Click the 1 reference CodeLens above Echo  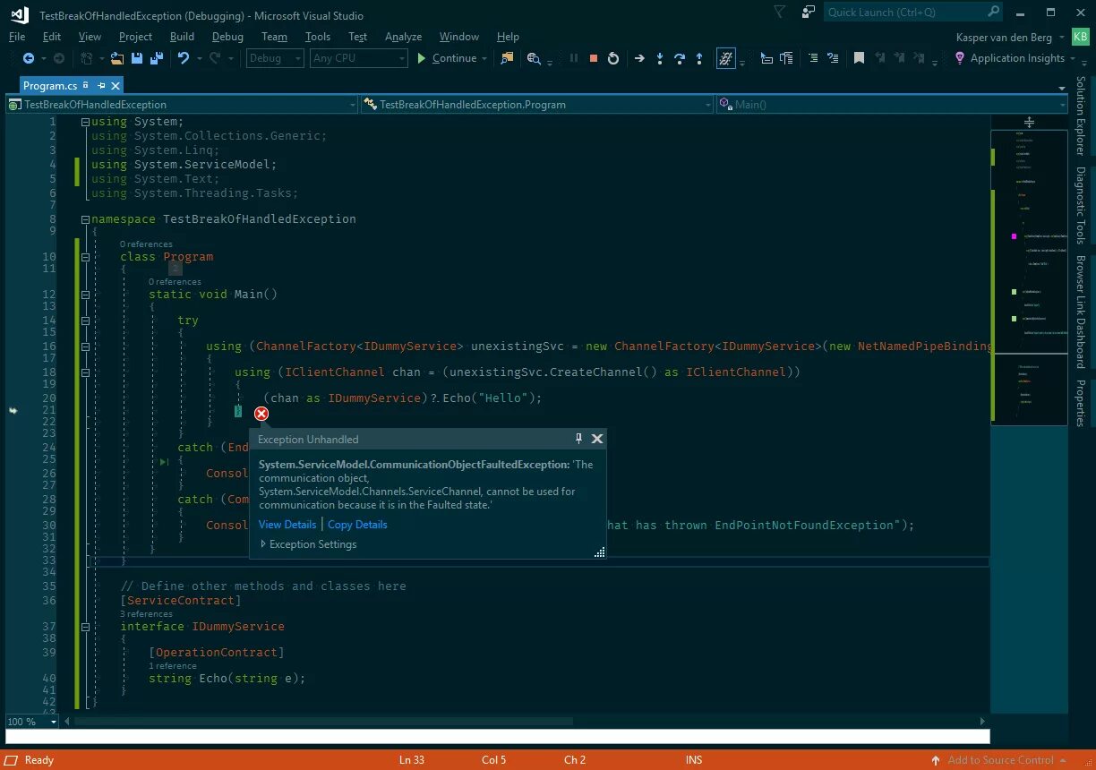click(x=173, y=666)
